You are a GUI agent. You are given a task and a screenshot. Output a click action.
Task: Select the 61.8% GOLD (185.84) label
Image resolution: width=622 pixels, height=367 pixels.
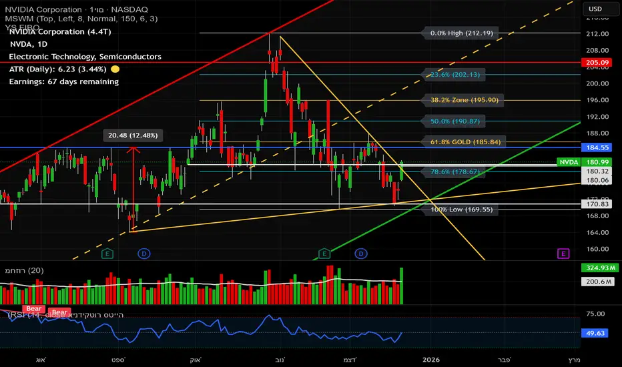[x=465, y=141]
